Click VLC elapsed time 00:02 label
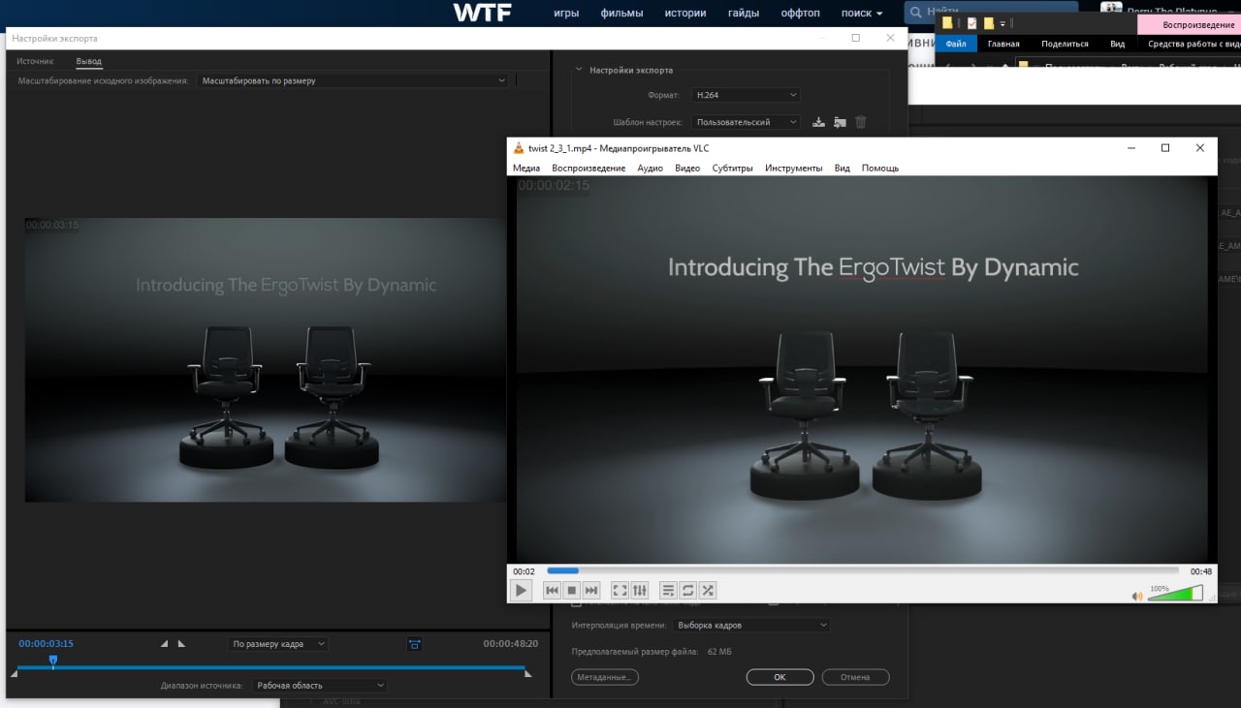The image size is (1241, 708). pos(524,571)
